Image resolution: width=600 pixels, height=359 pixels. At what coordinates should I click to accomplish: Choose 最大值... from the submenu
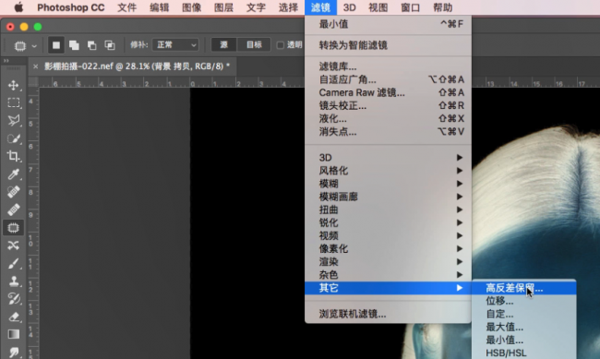pos(524,328)
